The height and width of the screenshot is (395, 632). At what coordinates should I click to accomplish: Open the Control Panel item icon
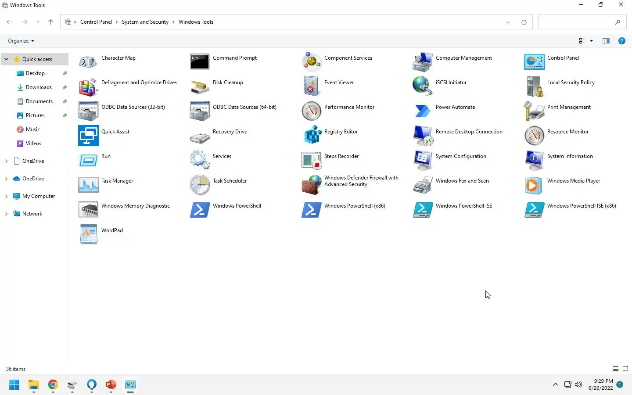coord(534,62)
